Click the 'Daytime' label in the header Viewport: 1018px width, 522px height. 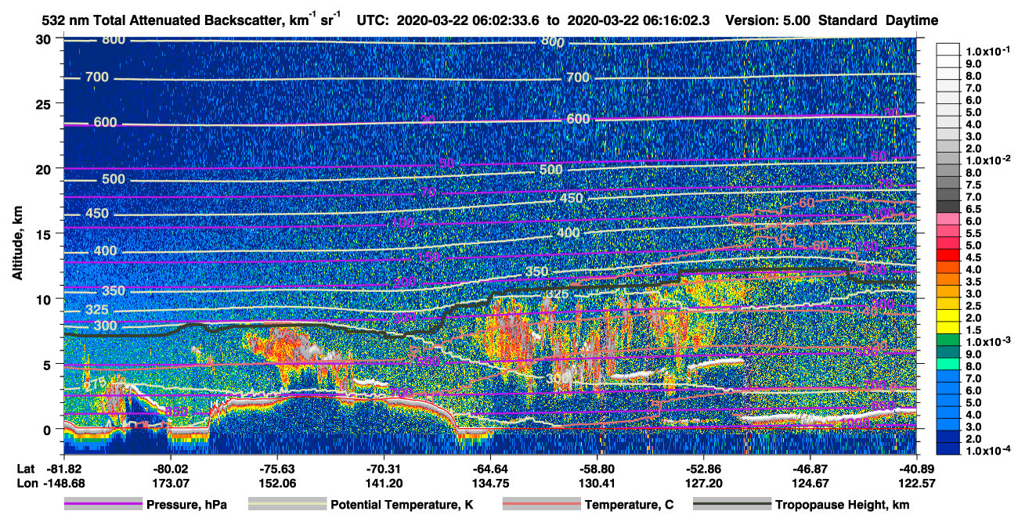(912, 20)
